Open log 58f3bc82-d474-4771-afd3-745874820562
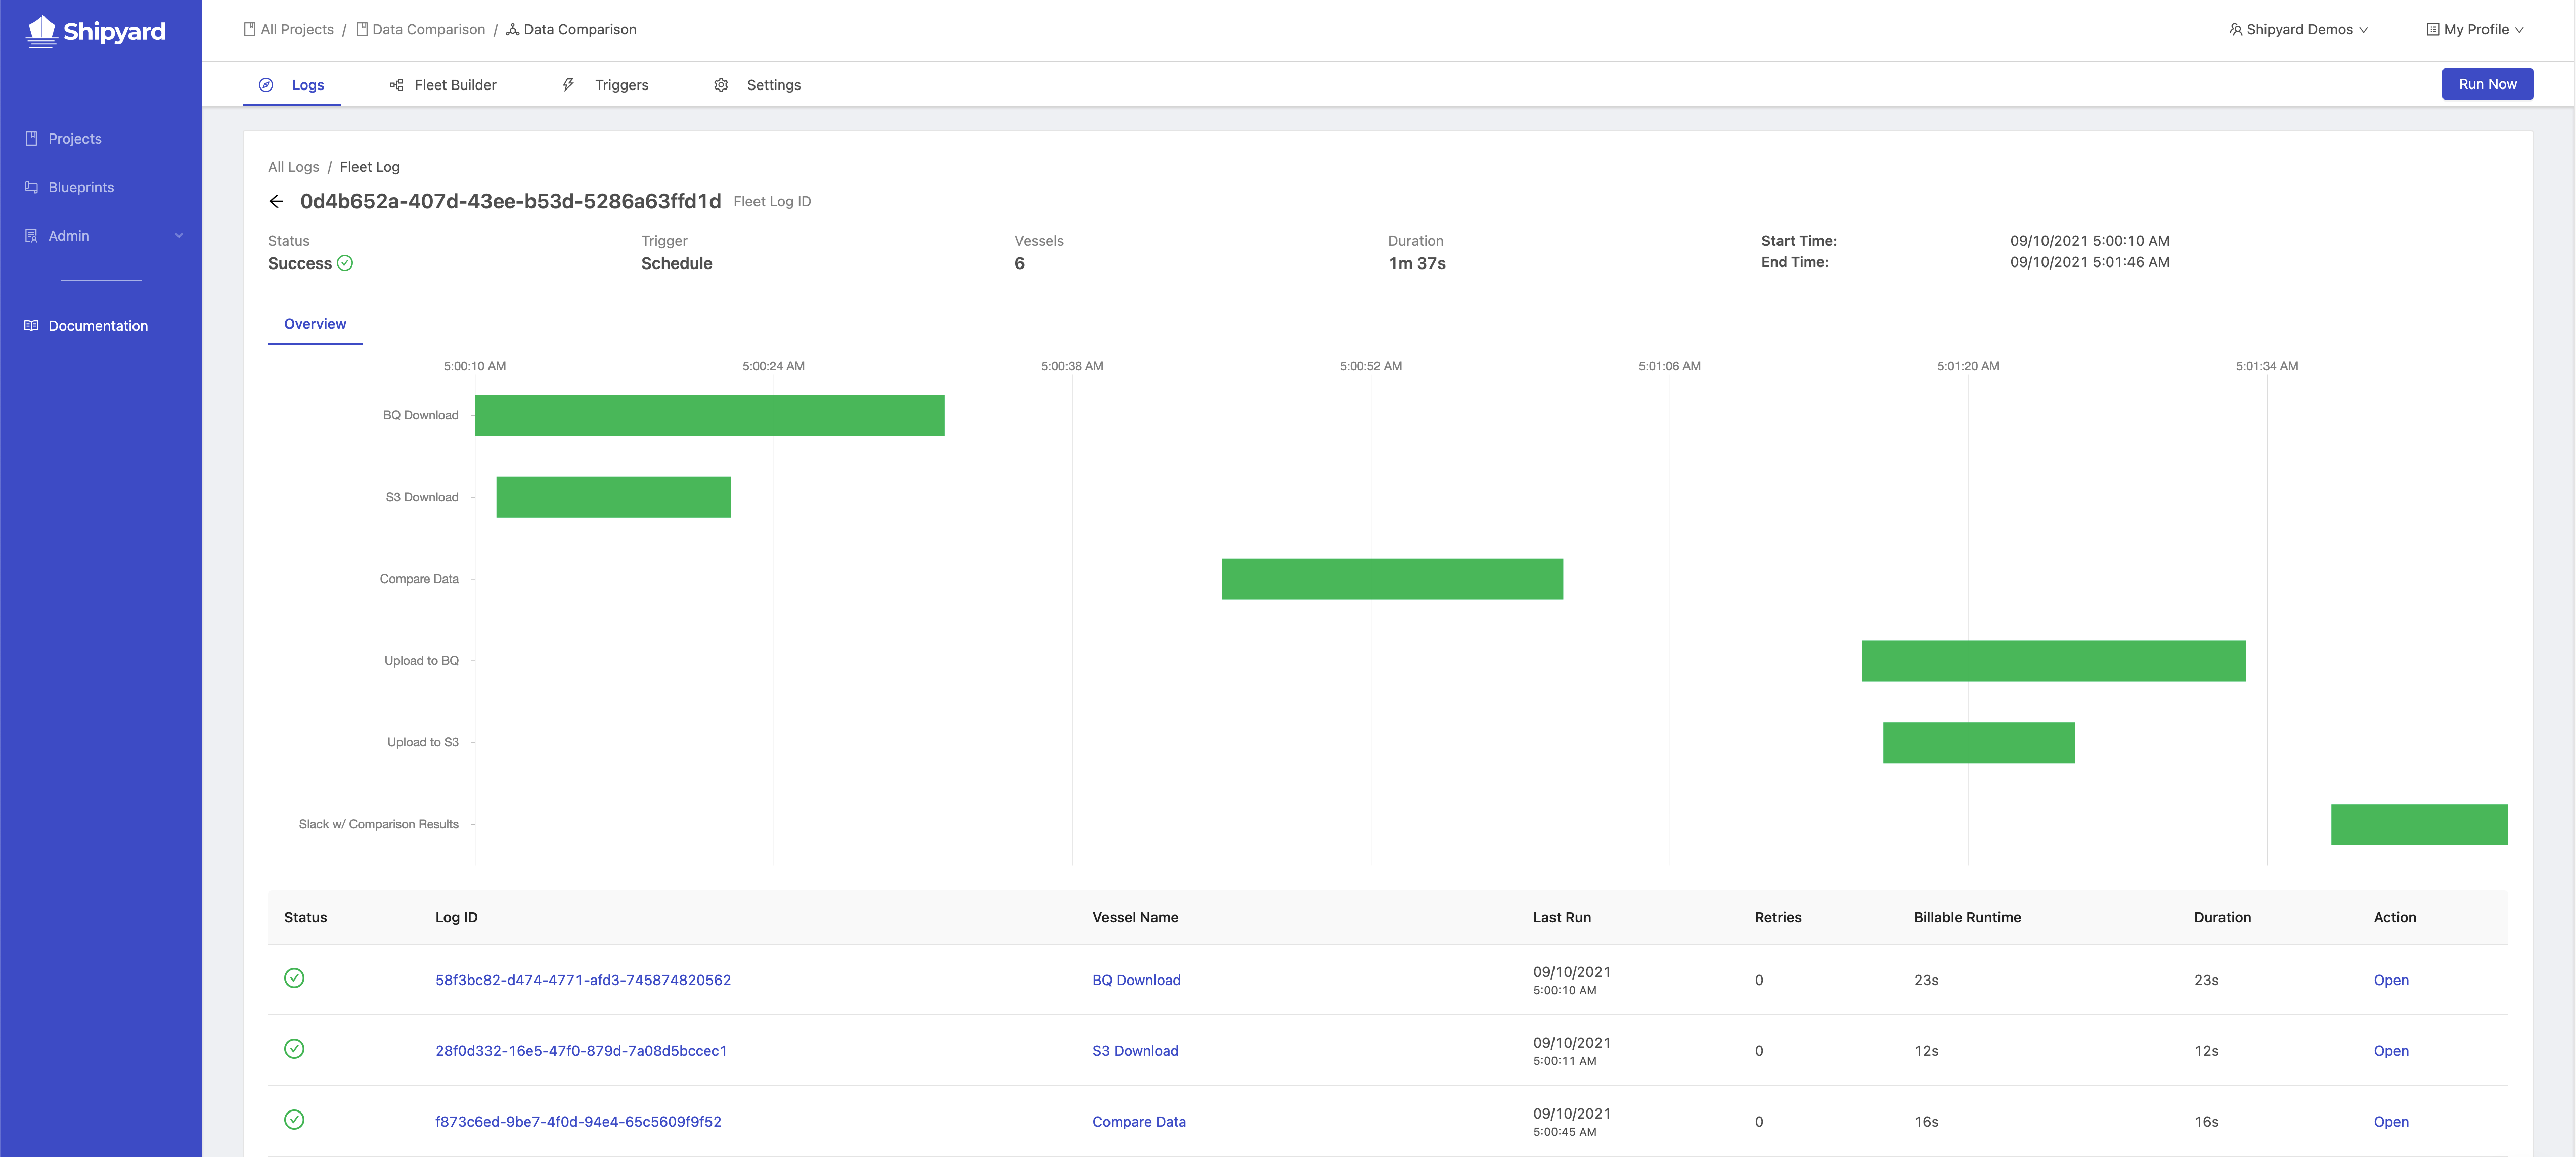 pyautogui.click(x=583, y=980)
